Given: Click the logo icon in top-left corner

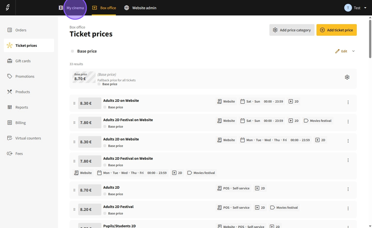Looking at the screenshot, I should point(8,7).
